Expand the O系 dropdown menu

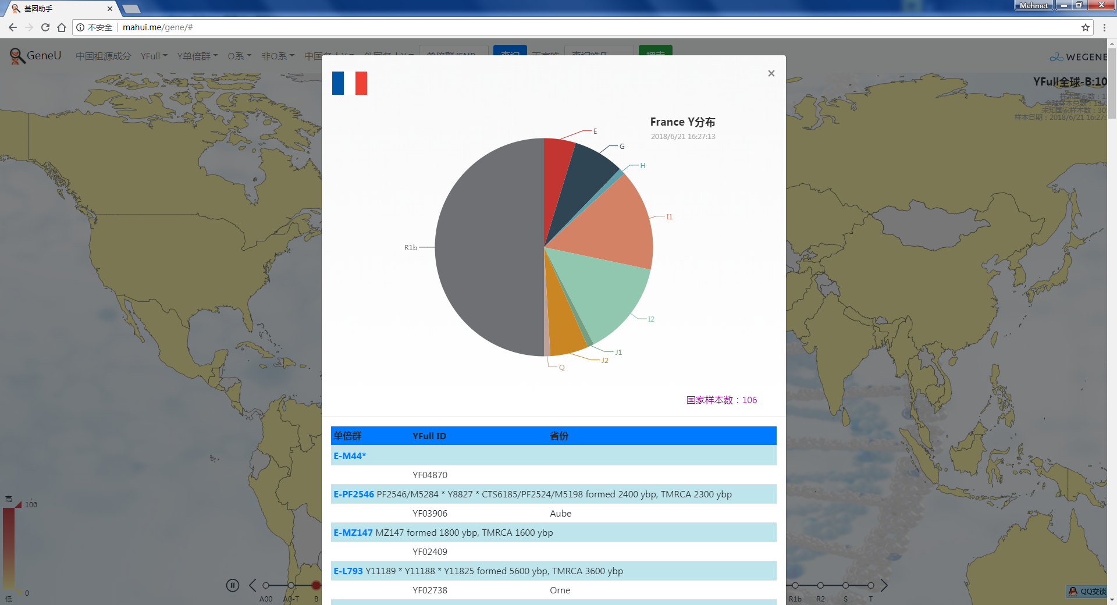[239, 56]
